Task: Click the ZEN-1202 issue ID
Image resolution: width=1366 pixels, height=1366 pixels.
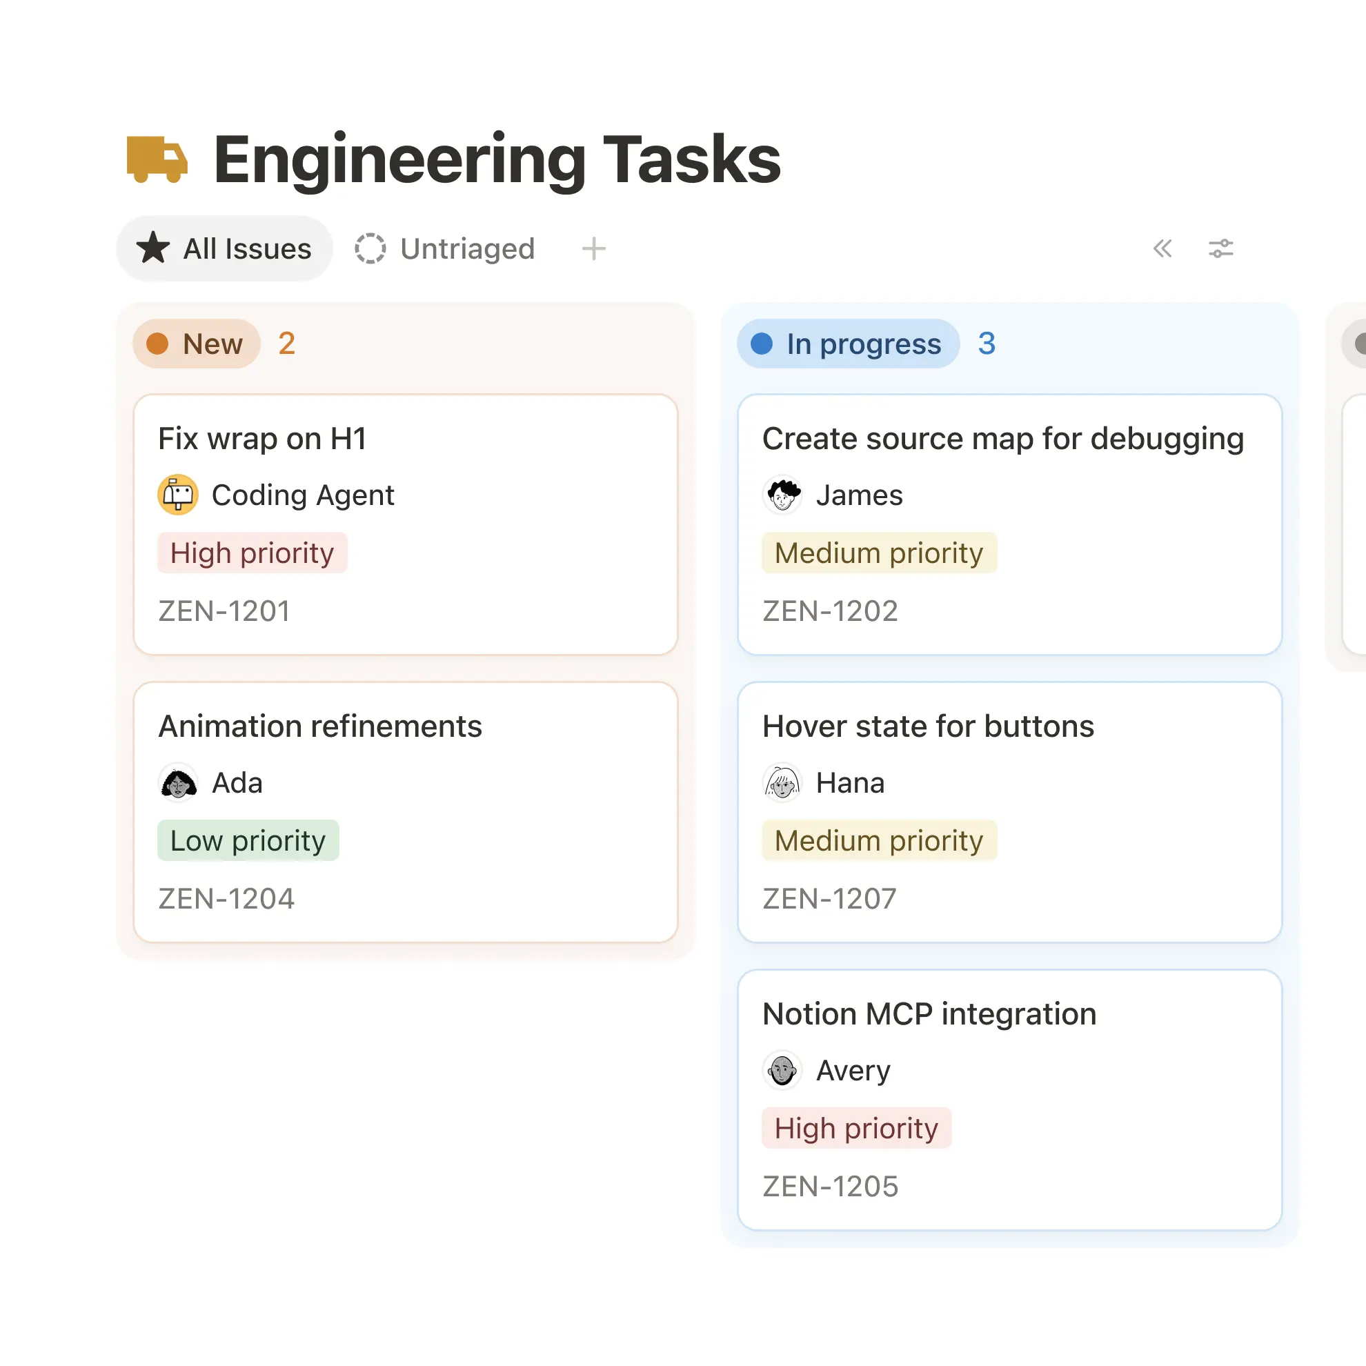Action: [830, 611]
